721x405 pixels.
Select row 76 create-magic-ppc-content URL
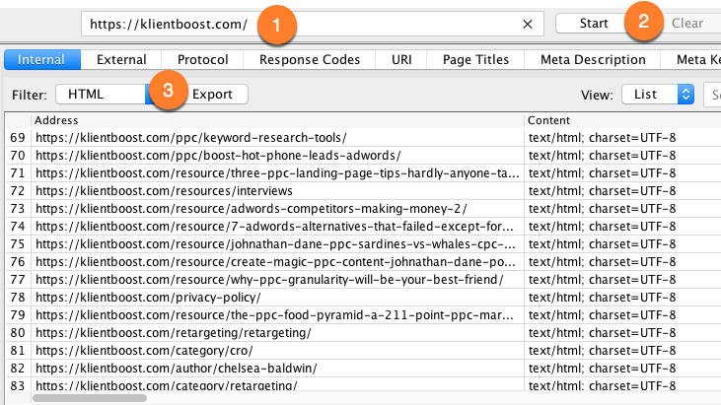coord(278,262)
